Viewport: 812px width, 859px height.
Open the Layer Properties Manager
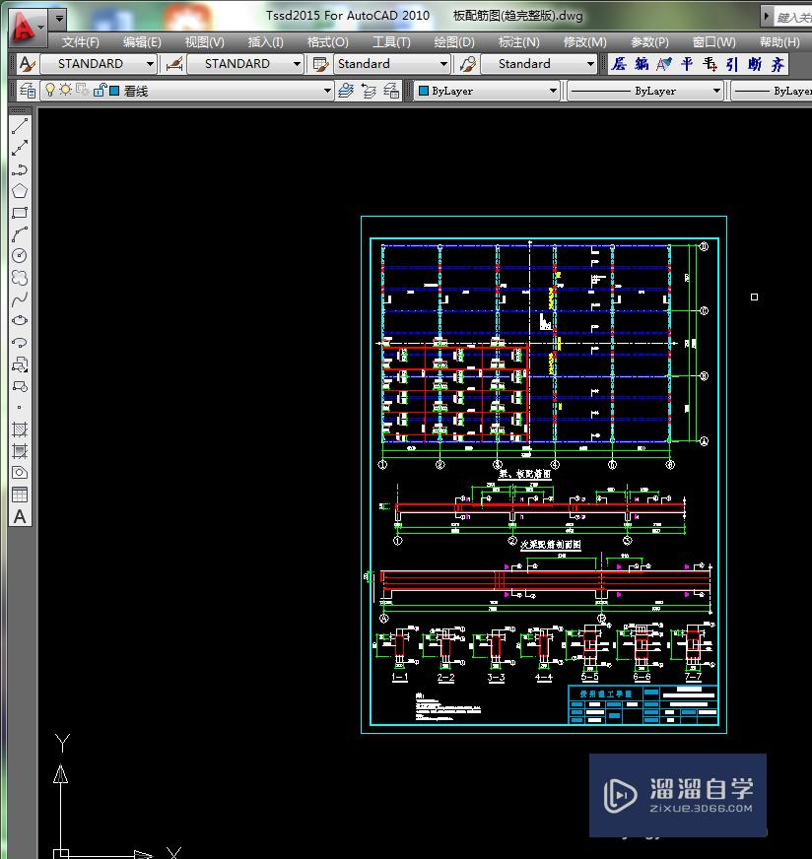tap(27, 90)
